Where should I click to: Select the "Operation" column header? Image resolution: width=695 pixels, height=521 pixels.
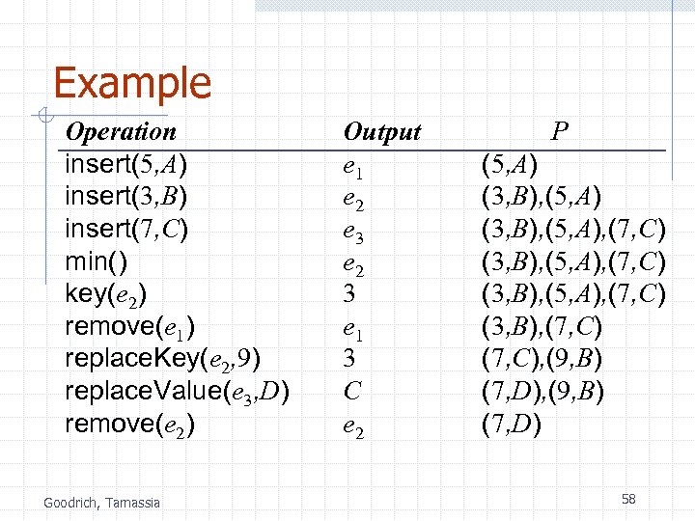point(121,132)
